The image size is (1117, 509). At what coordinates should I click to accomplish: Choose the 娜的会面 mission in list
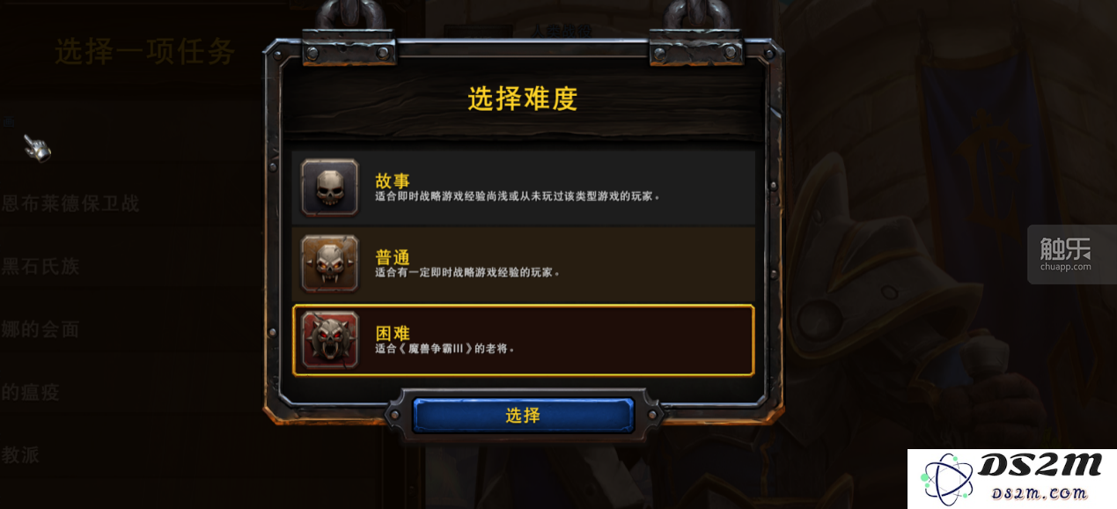40,329
